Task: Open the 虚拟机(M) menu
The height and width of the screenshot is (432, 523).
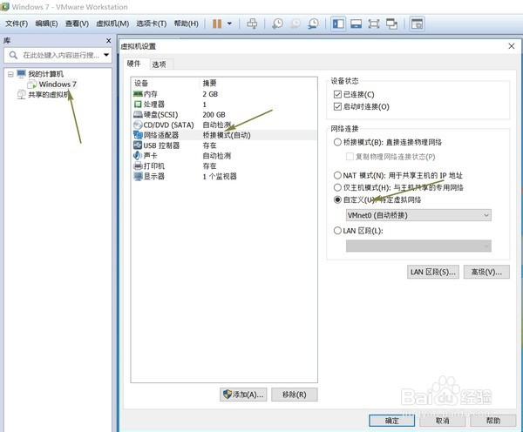Action: pyautogui.click(x=112, y=24)
